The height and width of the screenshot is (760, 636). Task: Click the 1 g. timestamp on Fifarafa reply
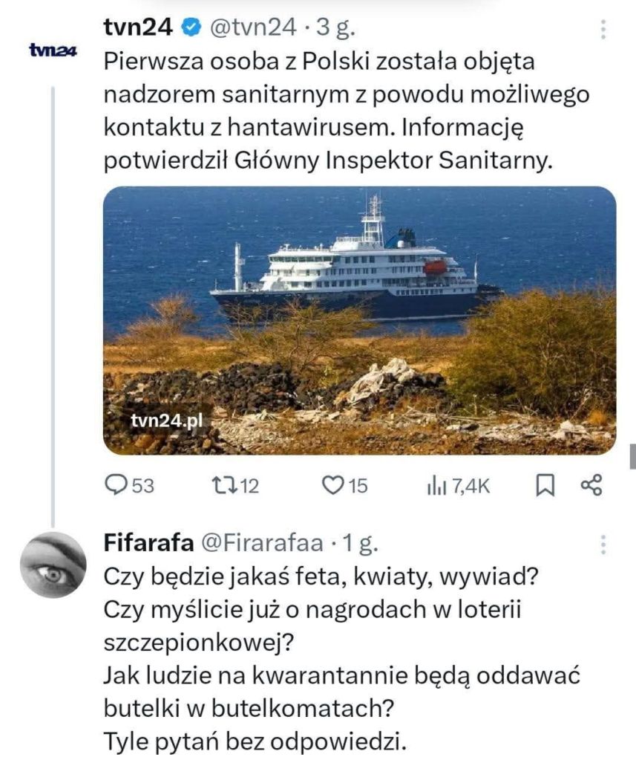tap(360, 543)
